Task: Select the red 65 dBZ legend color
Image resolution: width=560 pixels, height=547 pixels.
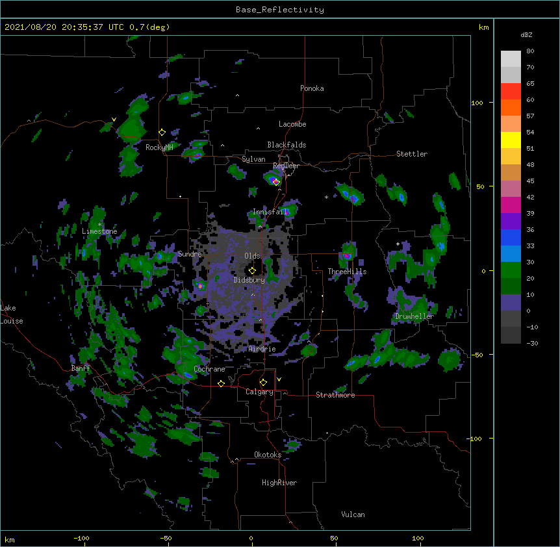Action: [x=511, y=91]
